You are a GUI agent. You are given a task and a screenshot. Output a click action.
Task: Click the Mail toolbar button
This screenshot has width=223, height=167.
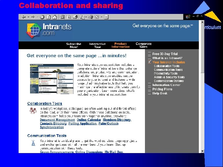tap(82, 17)
